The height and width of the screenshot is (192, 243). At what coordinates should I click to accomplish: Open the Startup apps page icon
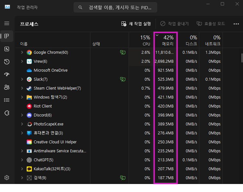coord(7,75)
